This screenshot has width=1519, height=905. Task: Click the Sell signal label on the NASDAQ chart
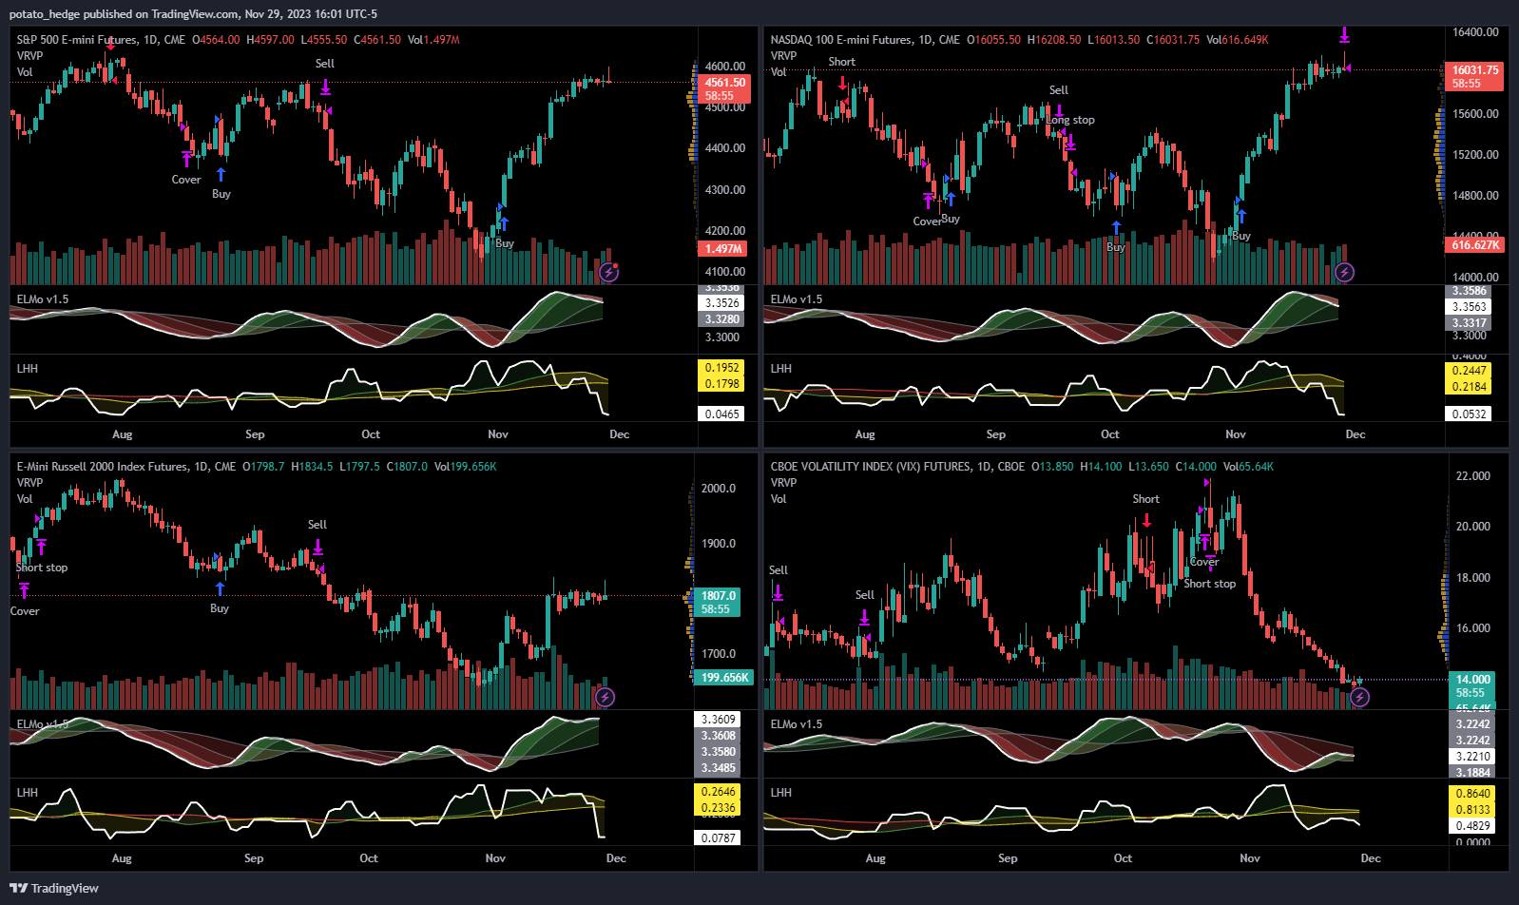point(1059,90)
